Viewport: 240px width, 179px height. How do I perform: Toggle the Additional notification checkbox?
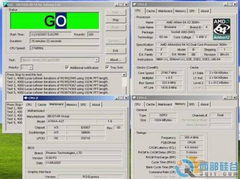point(67,67)
